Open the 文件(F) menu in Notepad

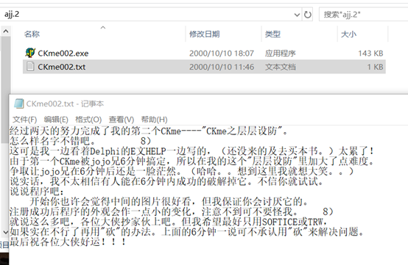25,120
